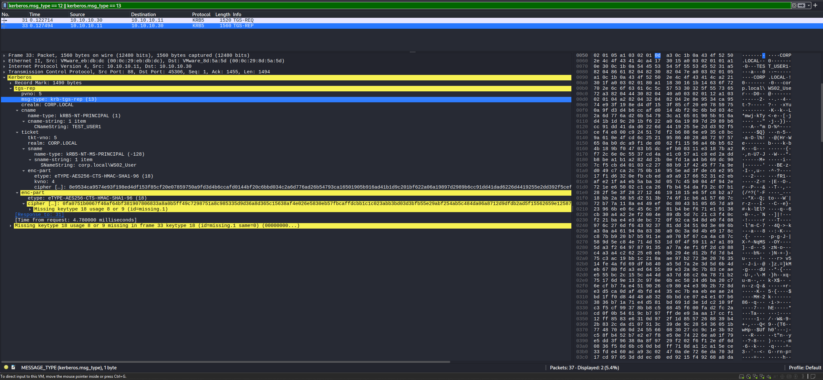Click inside the display filter input field

[x=399, y=5]
